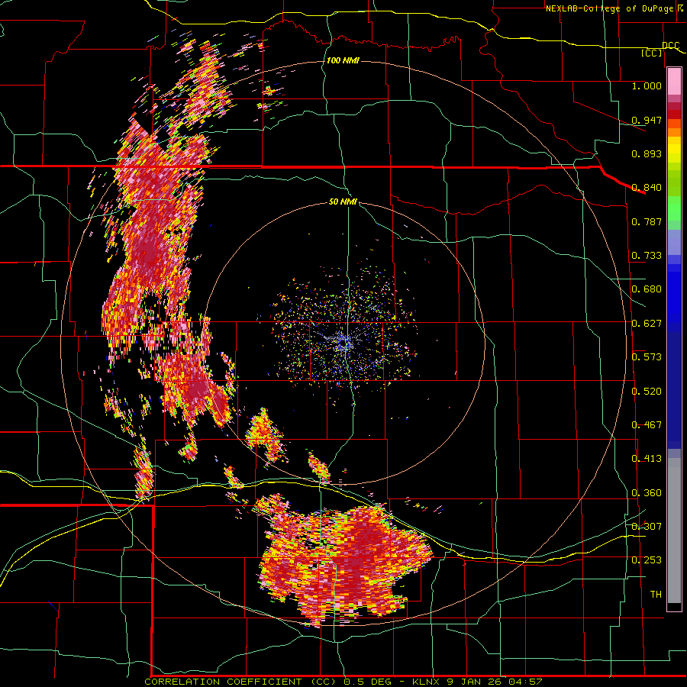Image resolution: width=687 pixels, height=687 pixels.
Task: Click the 0.680 scale value
Action: (x=647, y=289)
